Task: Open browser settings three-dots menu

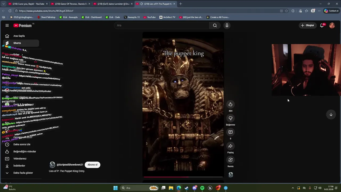Action: [319, 11]
